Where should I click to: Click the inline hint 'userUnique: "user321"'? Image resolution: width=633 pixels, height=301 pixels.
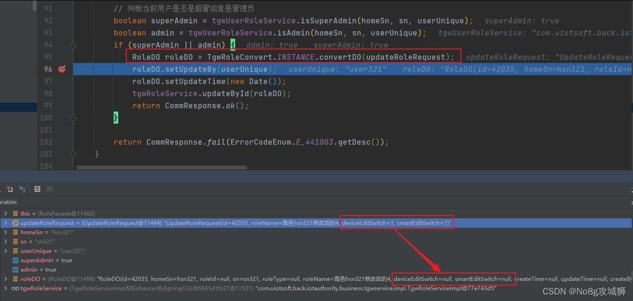[338, 69]
